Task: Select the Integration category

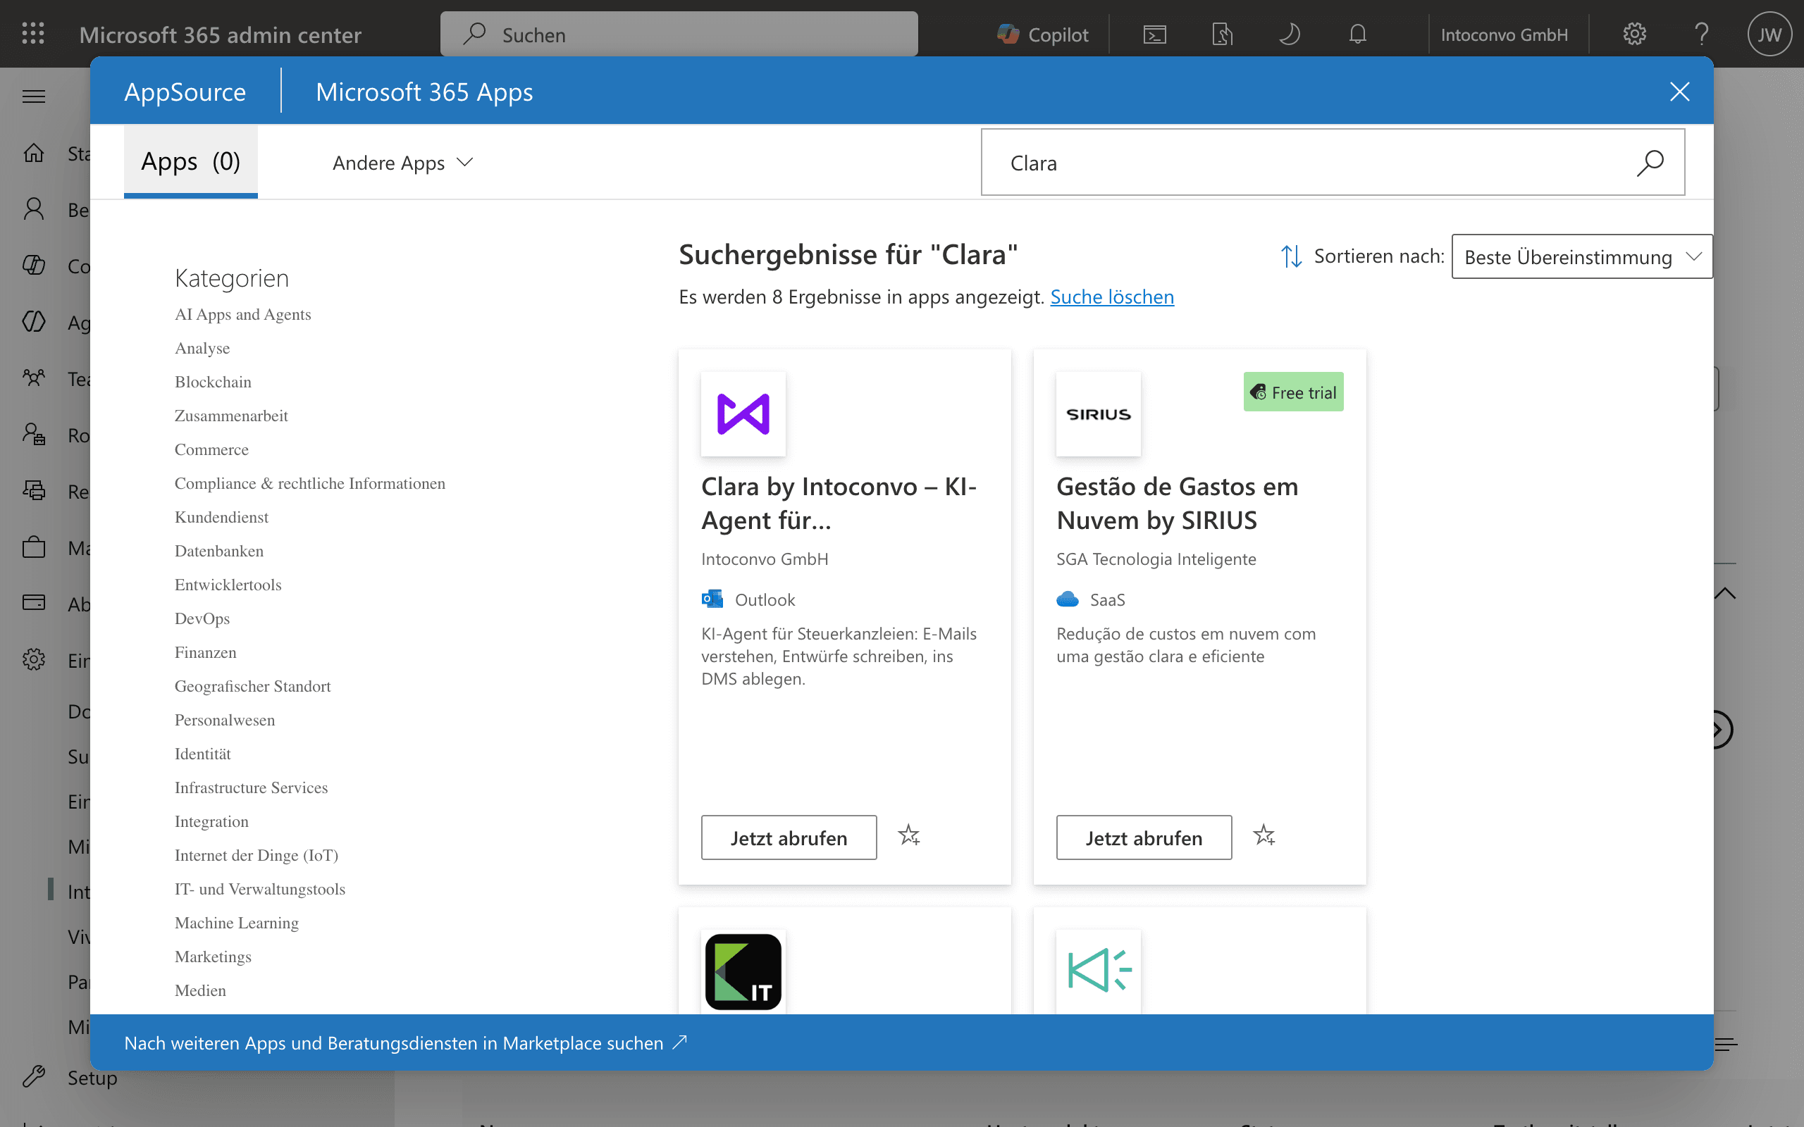Action: (211, 821)
